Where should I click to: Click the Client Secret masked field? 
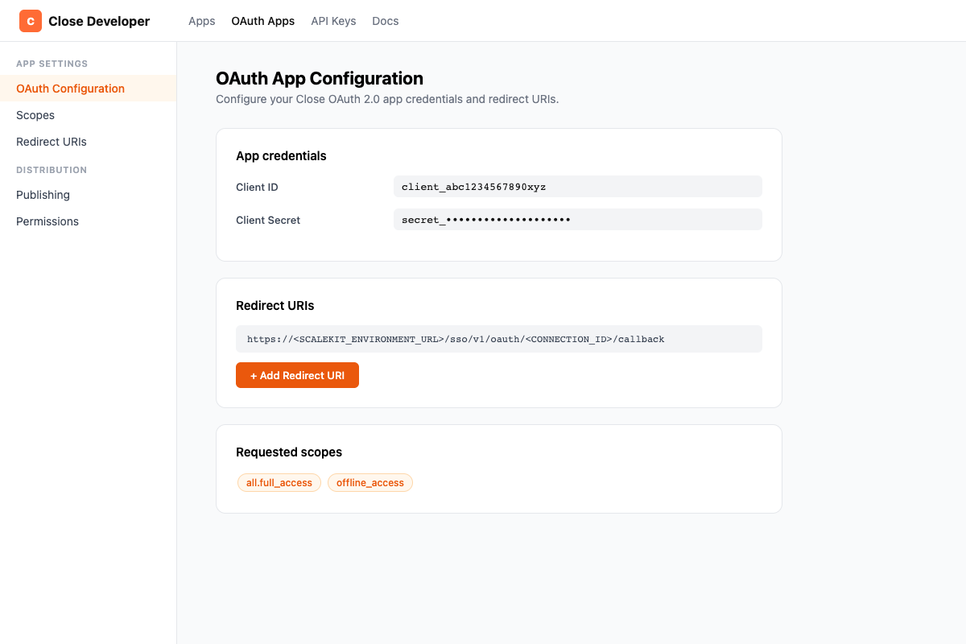(x=577, y=220)
